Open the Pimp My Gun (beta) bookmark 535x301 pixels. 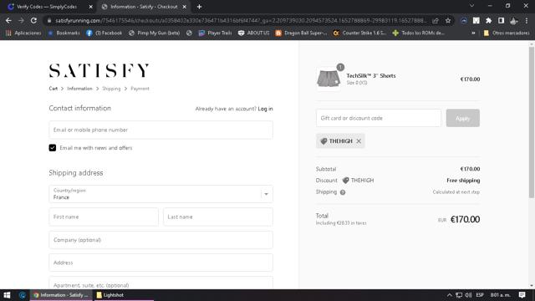(154, 33)
